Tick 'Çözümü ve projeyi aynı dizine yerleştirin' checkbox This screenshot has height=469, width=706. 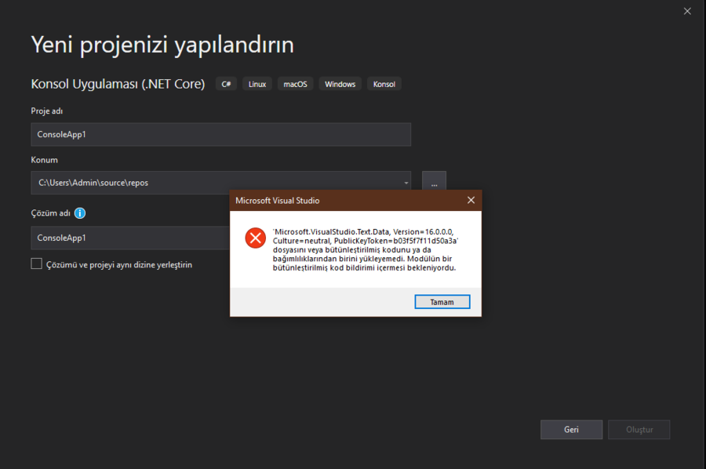36,264
